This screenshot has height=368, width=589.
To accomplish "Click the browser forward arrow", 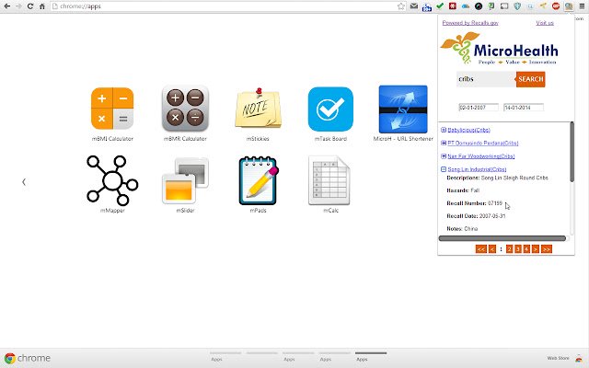I will [18, 6].
